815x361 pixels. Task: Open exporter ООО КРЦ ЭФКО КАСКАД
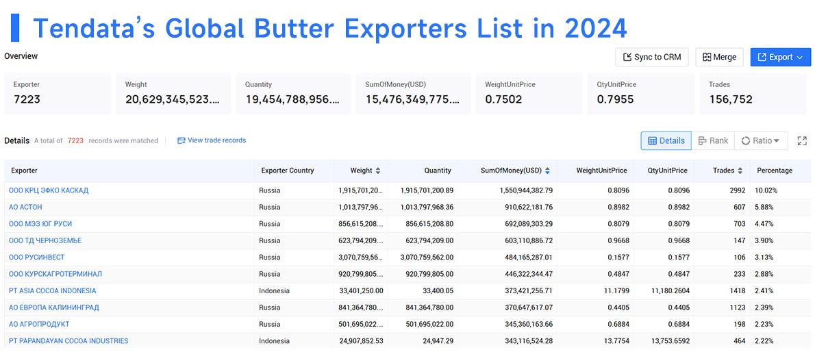pyautogui.click(x=49, y=190)
